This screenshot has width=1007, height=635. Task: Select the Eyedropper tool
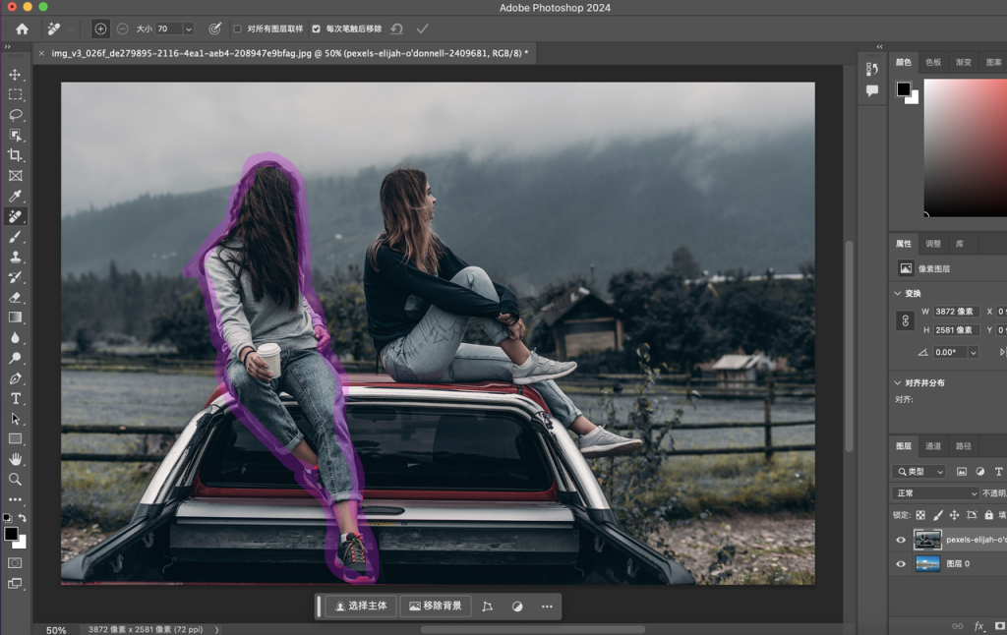15,196
